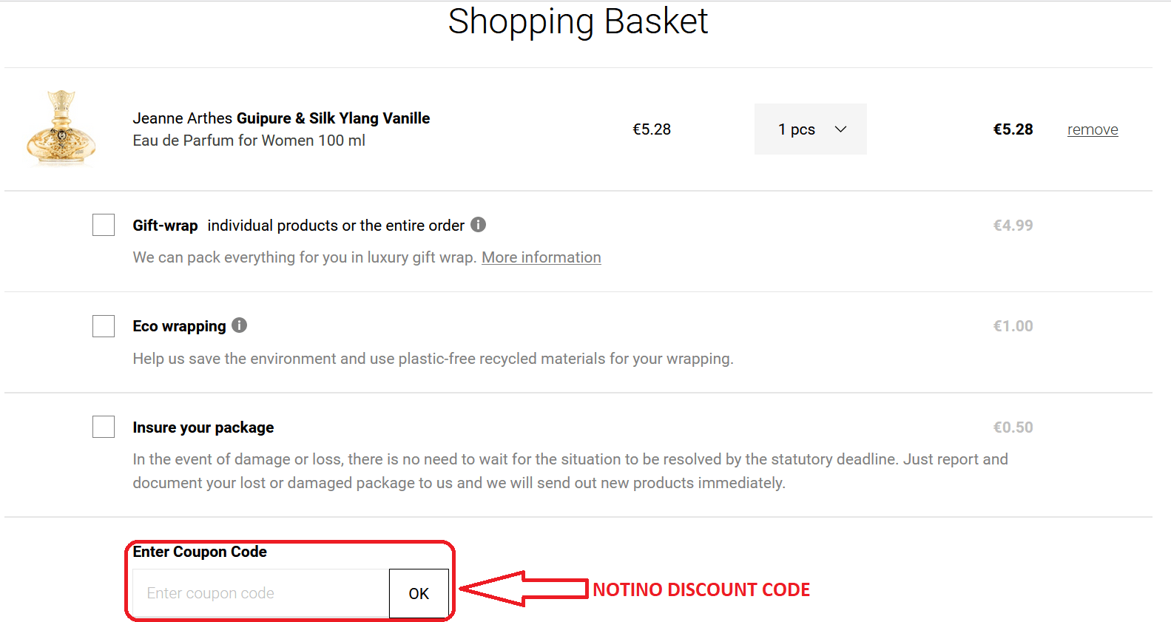This screenshot has width=1171, height=622.
Task: Click the €5.28 total price
Action: tap(1013, 129)
